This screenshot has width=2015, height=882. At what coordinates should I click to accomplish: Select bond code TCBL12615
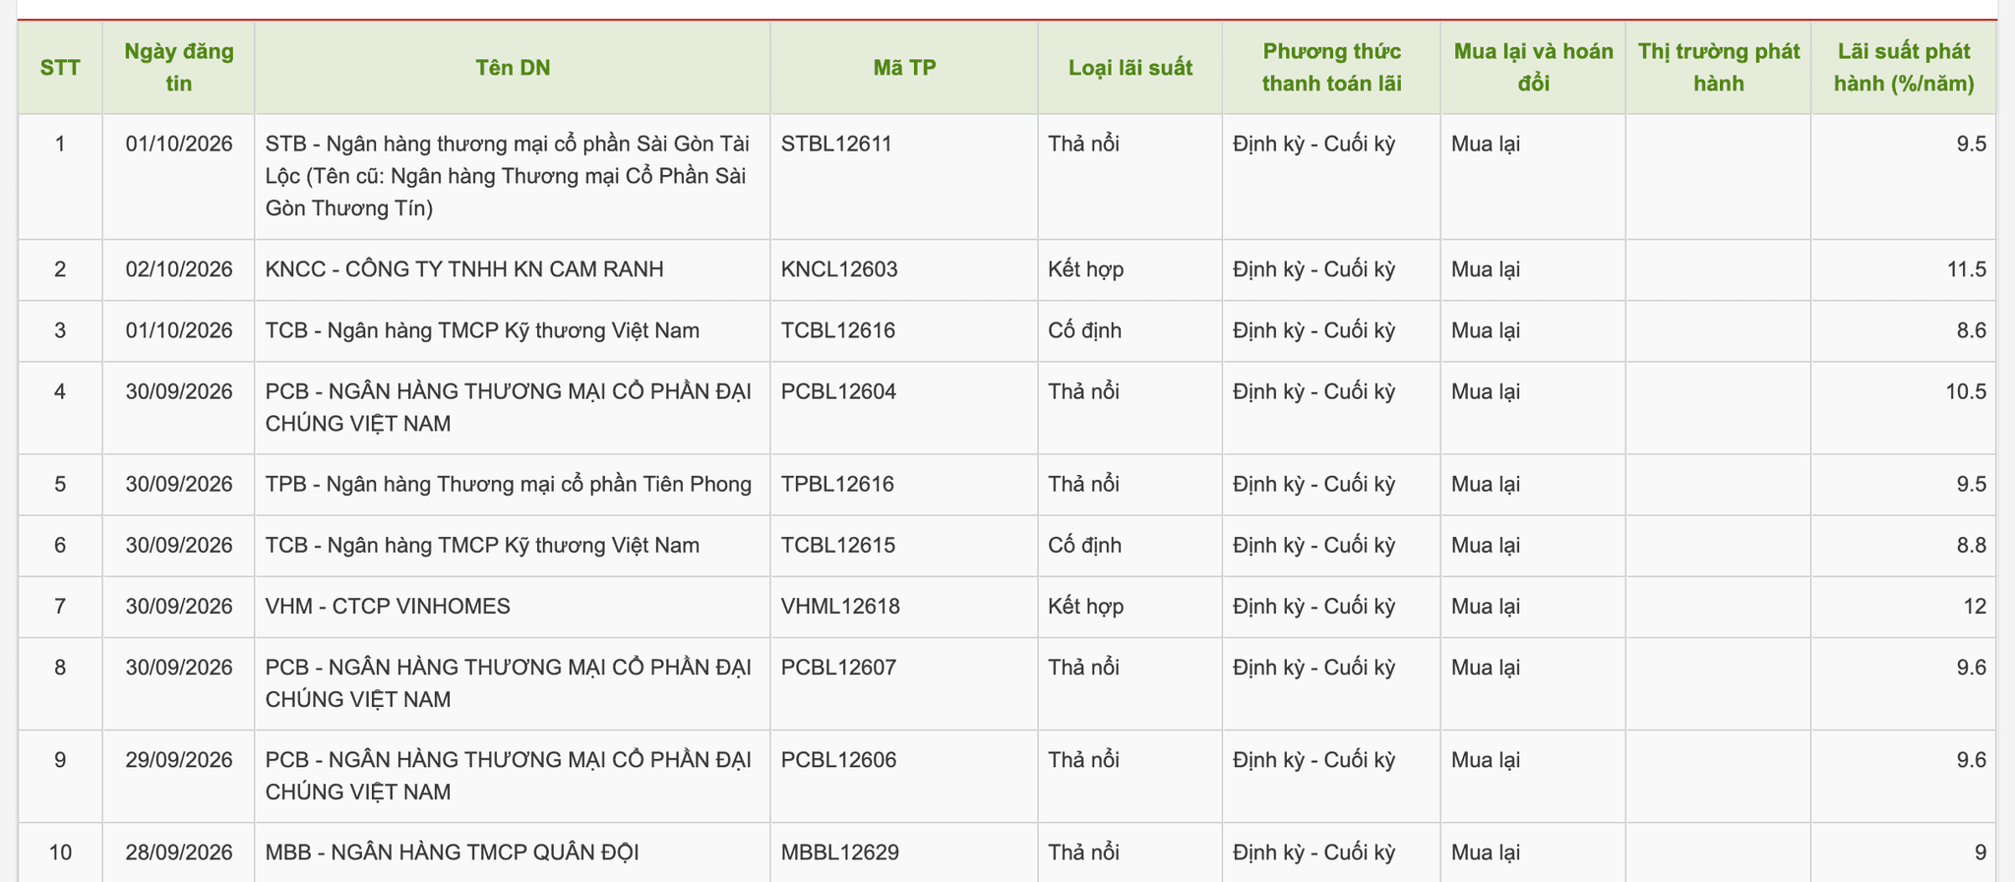tap(838, 546)
